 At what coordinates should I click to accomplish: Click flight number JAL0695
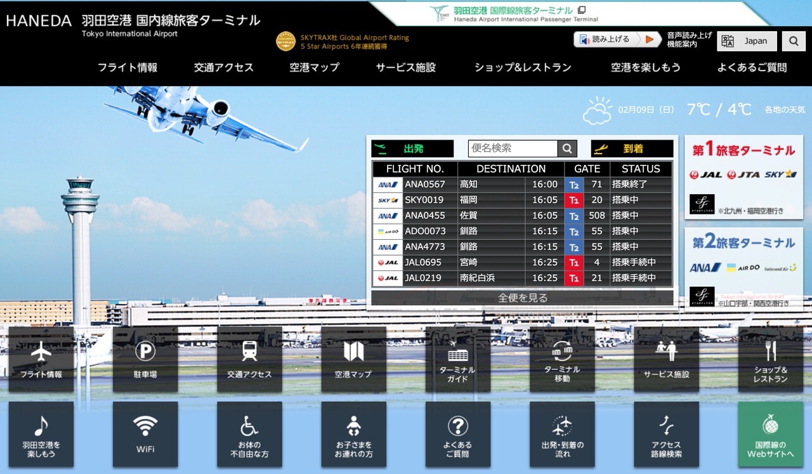click(423, 262)
